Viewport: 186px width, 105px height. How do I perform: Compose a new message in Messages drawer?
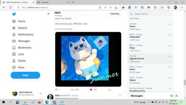click(172, 96)
